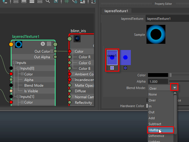189x142 pixels.
Task: Collapse the Inputs section in layeredTexture1
Action: [14, 63]
